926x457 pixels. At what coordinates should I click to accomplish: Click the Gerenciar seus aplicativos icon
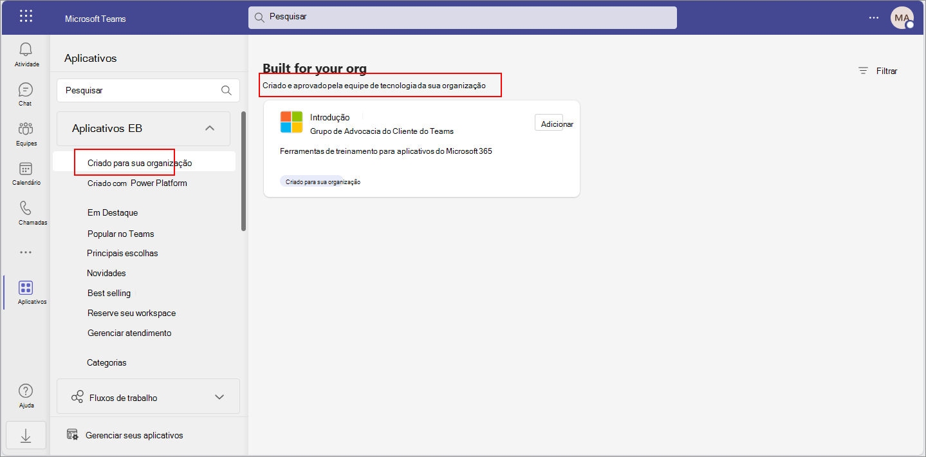(73, 434)
